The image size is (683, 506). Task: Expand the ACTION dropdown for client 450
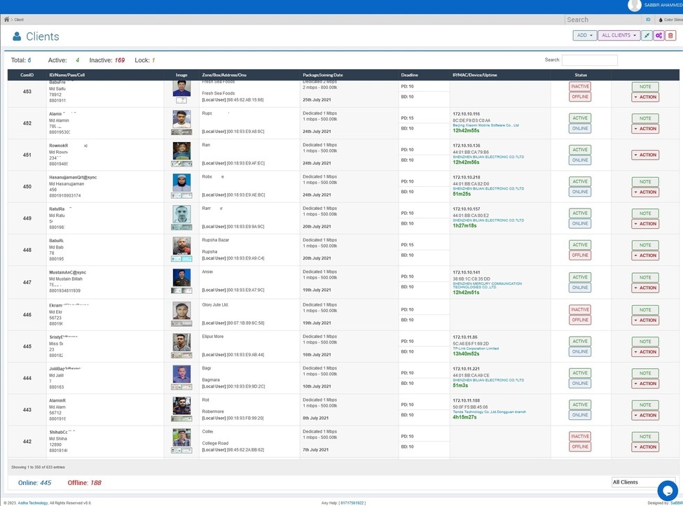(644, 192)
